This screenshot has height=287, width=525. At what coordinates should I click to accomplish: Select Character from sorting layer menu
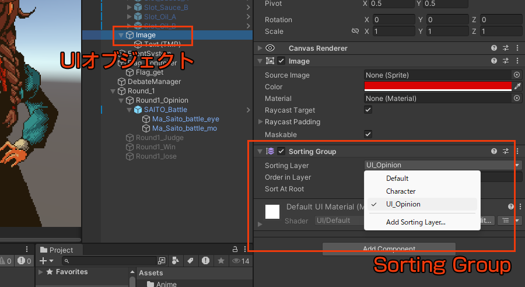[401, 191]
